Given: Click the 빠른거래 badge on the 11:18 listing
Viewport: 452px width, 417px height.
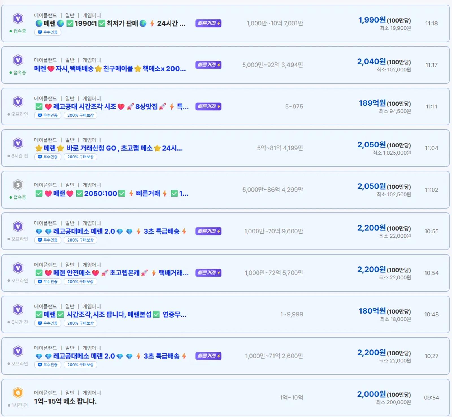Looking at the screenshot, I should [208, 23].
